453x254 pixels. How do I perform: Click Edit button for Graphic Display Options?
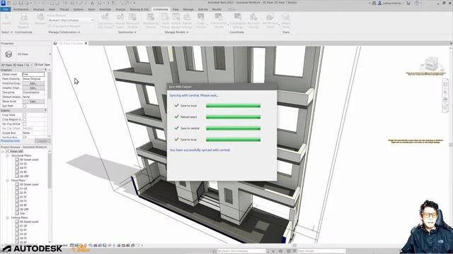[33, 87]
